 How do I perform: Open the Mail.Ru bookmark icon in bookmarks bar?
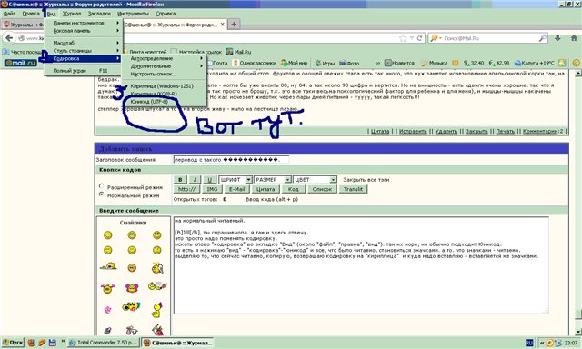[x=229, y=52]
